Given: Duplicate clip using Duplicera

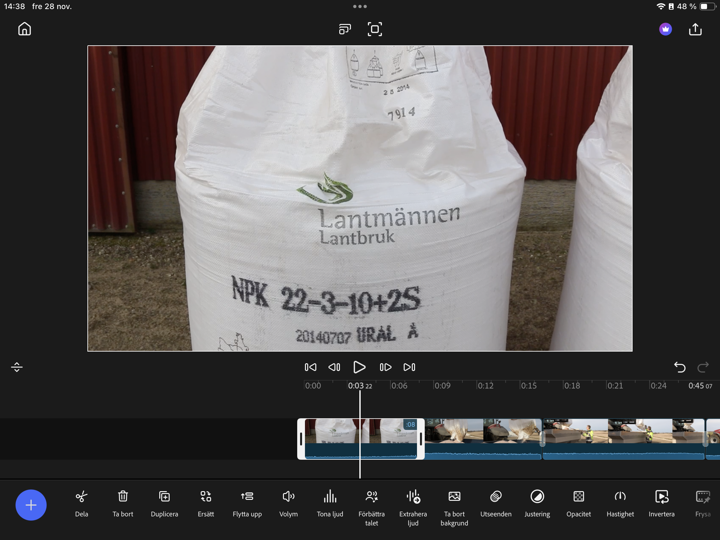Looking at the screenshot, I should 164,497.
